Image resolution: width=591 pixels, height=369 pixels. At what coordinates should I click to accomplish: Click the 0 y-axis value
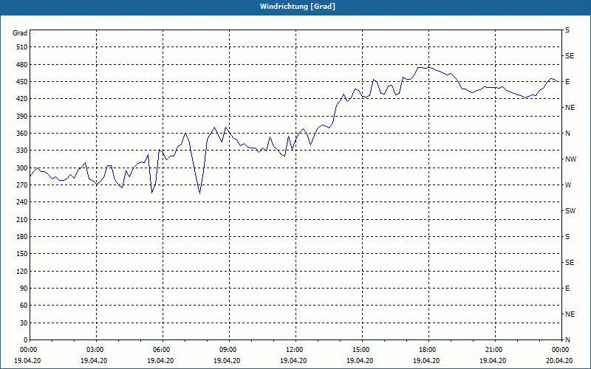coord(25,340)
